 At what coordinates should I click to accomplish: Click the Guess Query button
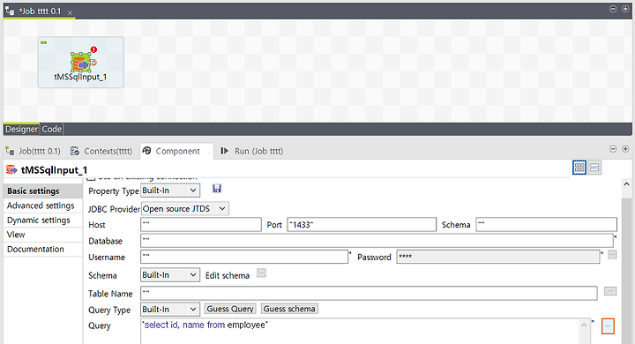[x=230, y=309]
